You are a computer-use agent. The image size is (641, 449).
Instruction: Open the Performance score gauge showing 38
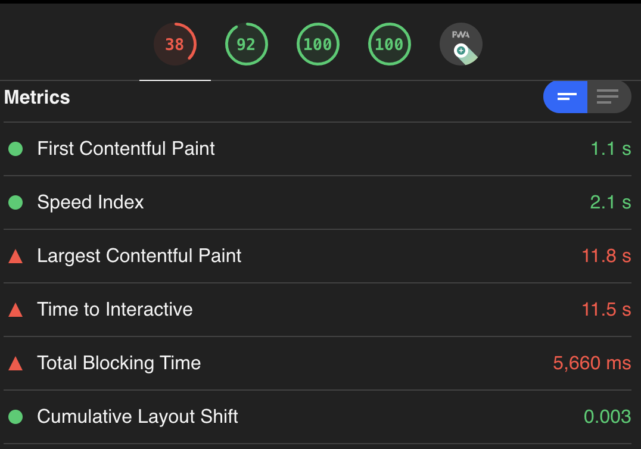click(175, 44)
